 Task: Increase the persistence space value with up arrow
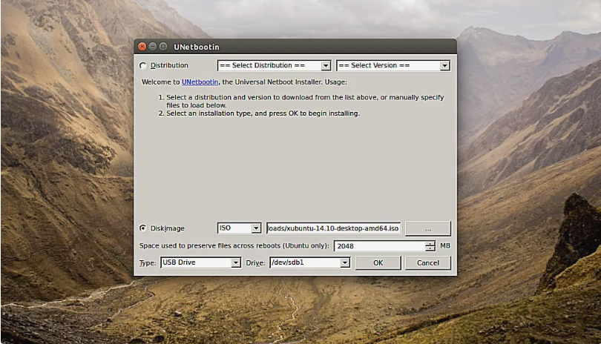pos(430,243)
